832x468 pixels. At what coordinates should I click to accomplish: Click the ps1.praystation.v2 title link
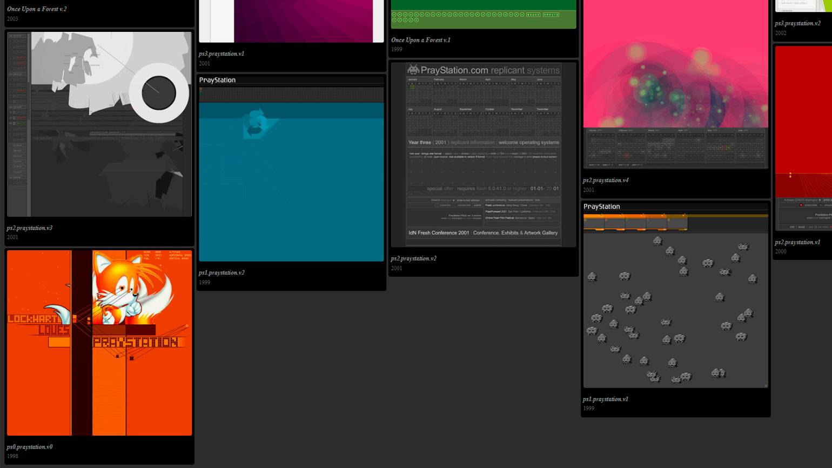[x=222, y=273]
